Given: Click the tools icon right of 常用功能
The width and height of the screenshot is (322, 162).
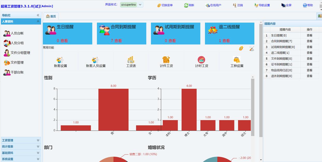Looking at the screenshot, I should pyautogui.click(x=251, y=48).
